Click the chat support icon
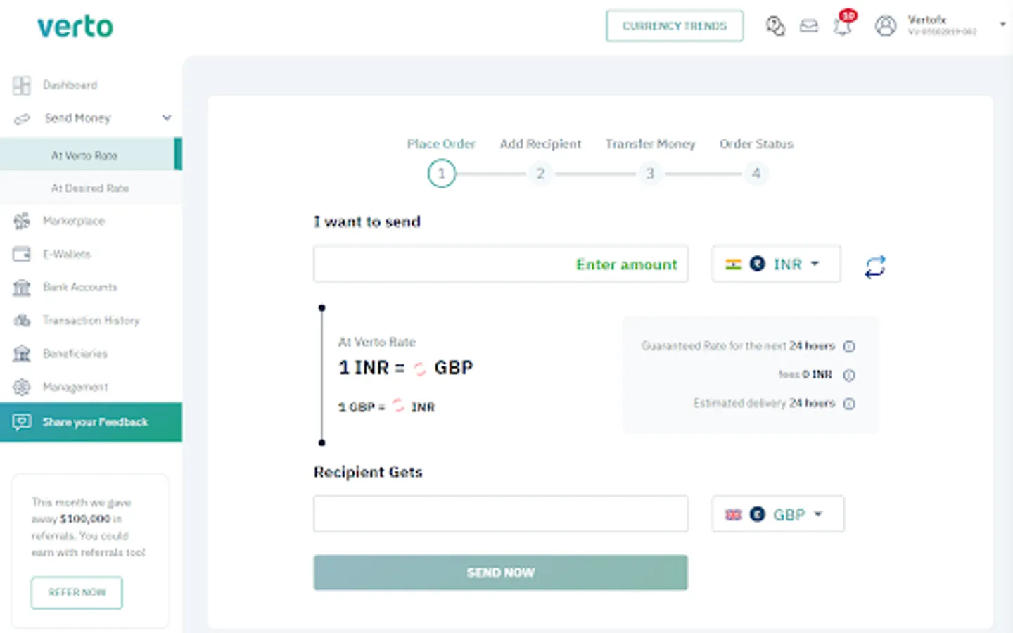1013x633 pixels. click(x=775, y=26)
